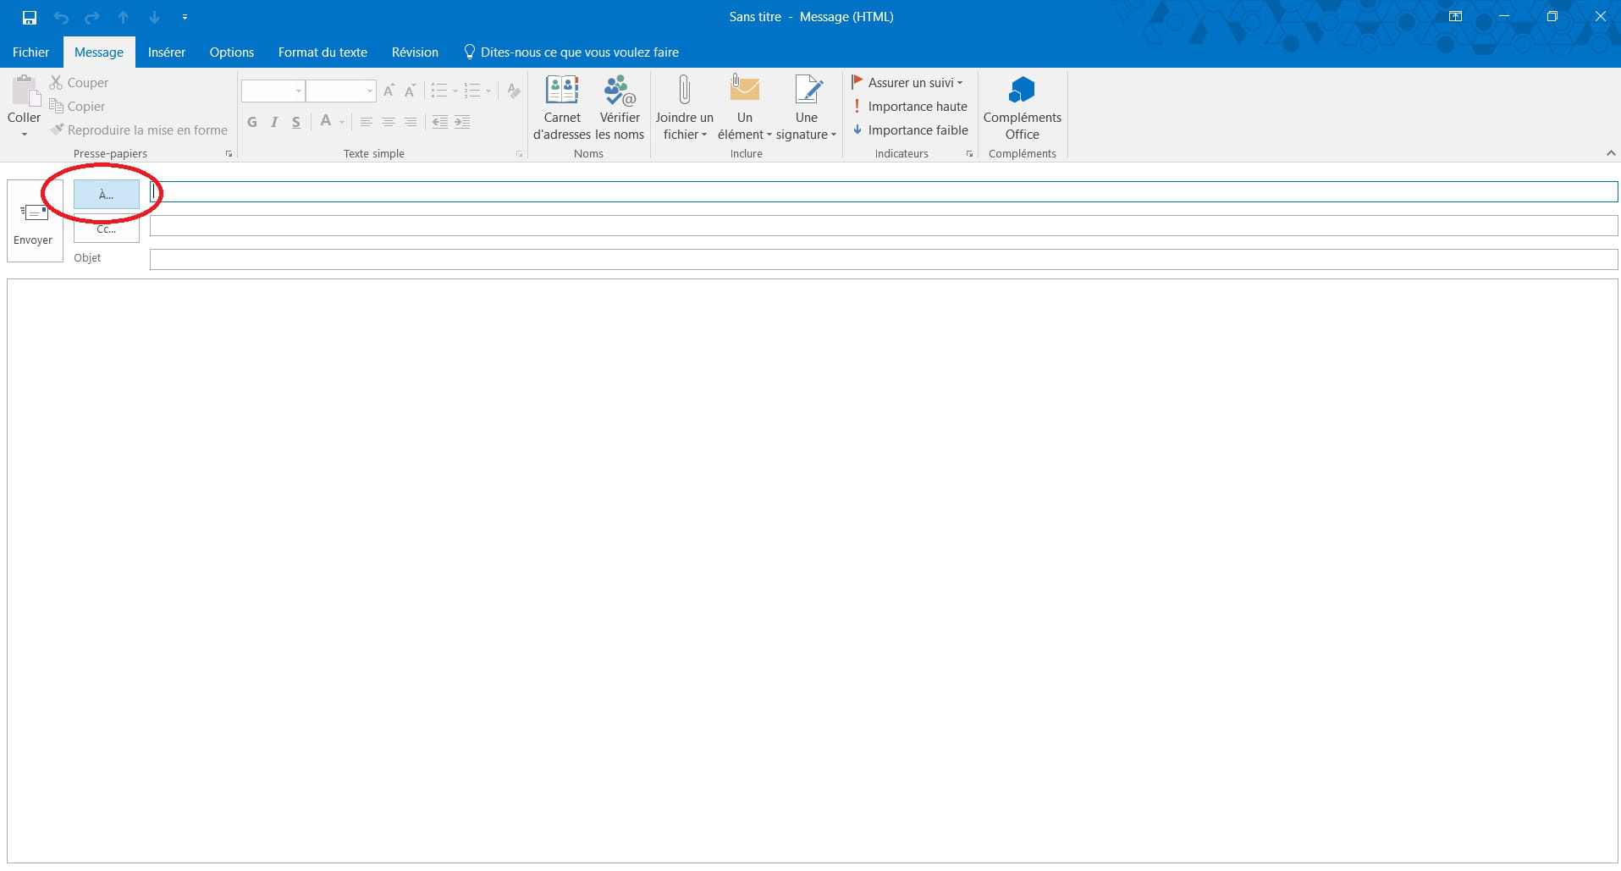1621x871 pixels.
Task: Insert Une signature into the message
Action: pos(806,107)
